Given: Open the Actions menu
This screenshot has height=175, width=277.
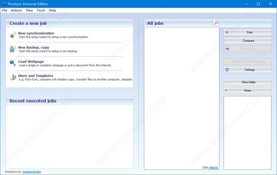Looking at the screenshot, I should (16, 10).
